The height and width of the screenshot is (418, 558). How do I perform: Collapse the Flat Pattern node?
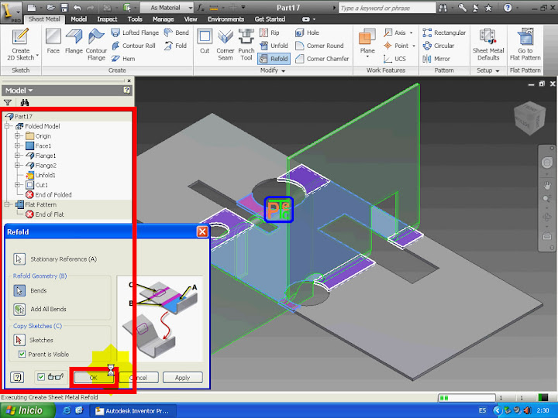(7, 204)
